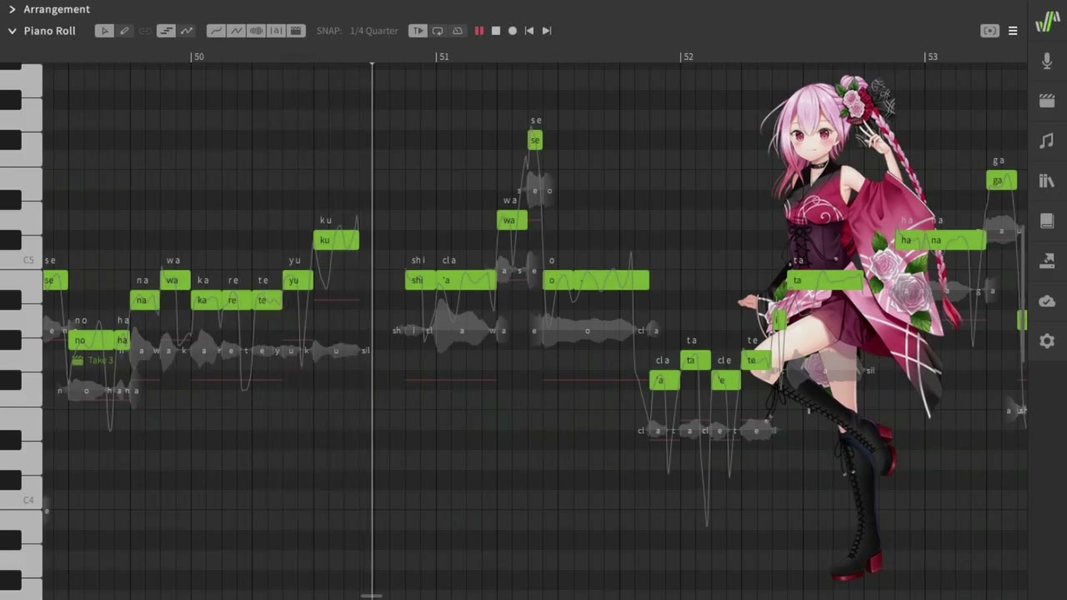Viewport: 1067px width, 600px height.
Task: Click the Synthesizer V logo icon
Action: click(x=1047, y=22)
